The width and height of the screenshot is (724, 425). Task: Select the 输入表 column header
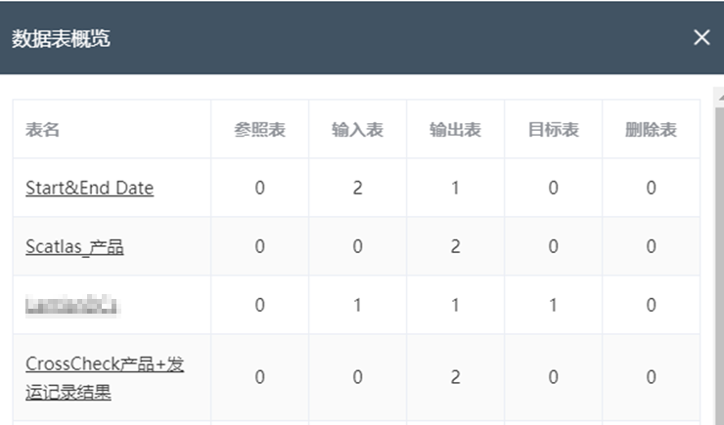coord(357,130)
